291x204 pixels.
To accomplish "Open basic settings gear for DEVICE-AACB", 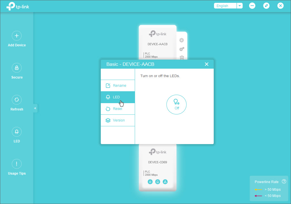I will click(181, 40).
